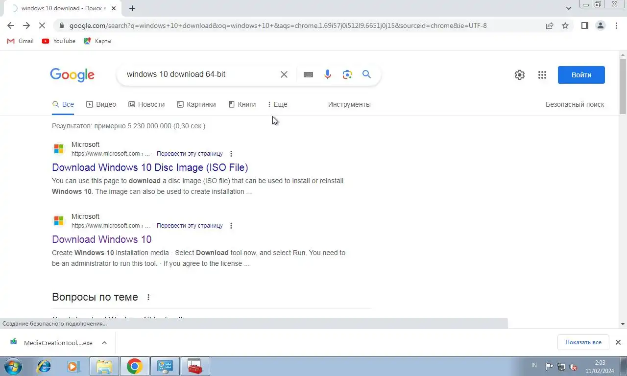Screen dimensions: 627x376
Task: Switch to the Новости results tab
Action: [146, 104]
